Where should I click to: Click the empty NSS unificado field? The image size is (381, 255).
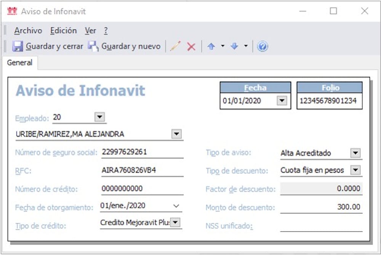321,226
